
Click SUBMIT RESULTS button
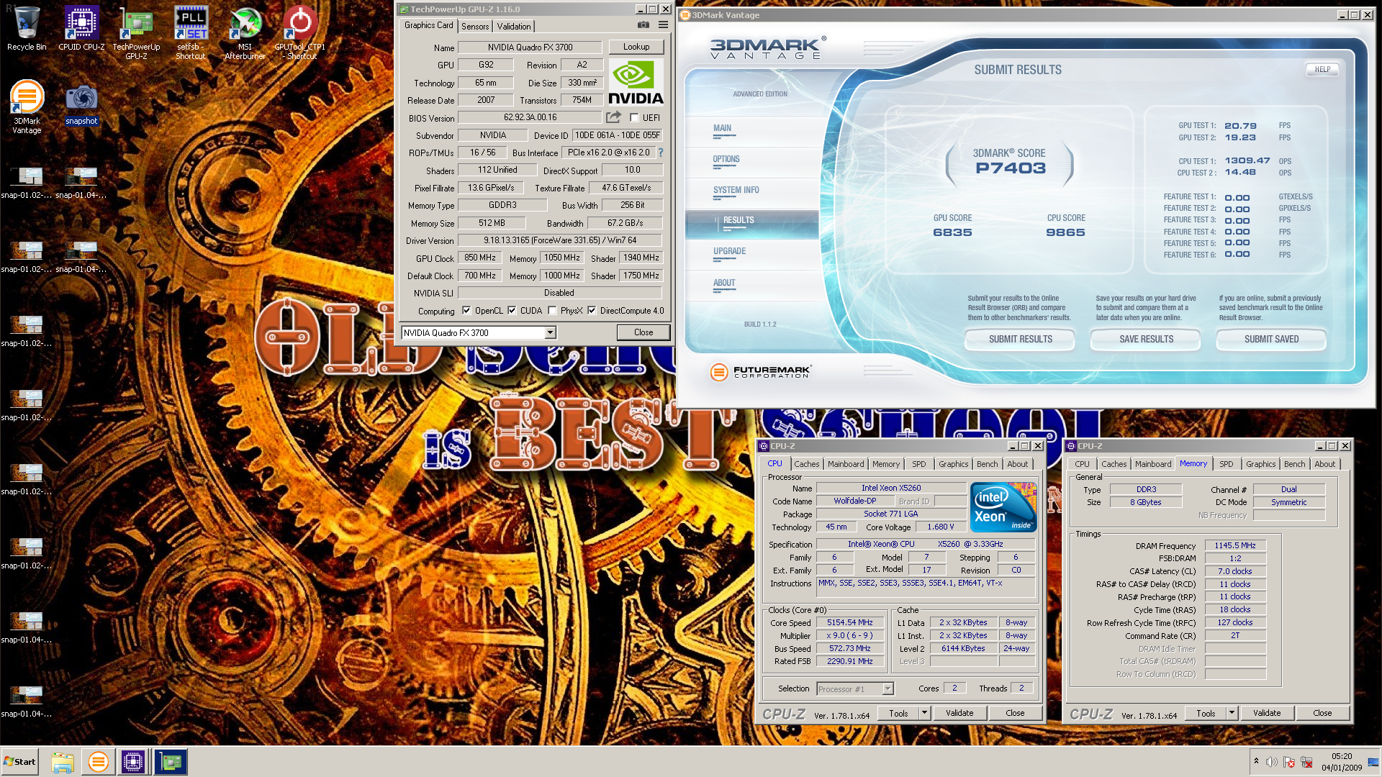(1020, 339)
